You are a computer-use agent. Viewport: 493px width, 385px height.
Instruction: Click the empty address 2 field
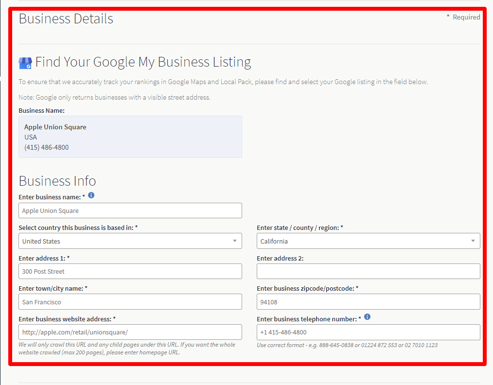click(x=368, y=271)
